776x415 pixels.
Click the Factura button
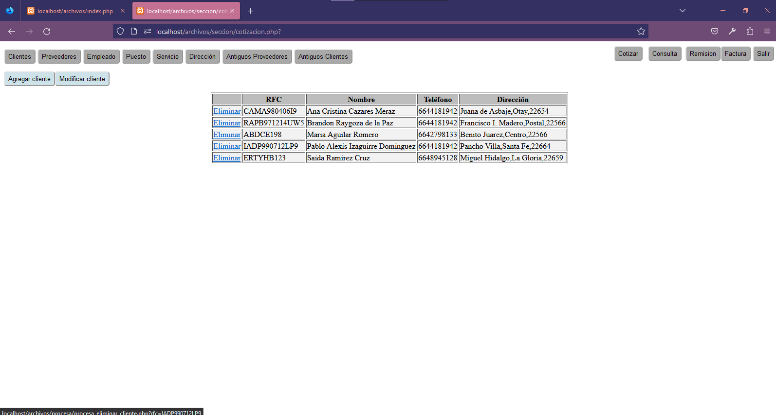tap(735, 54)
